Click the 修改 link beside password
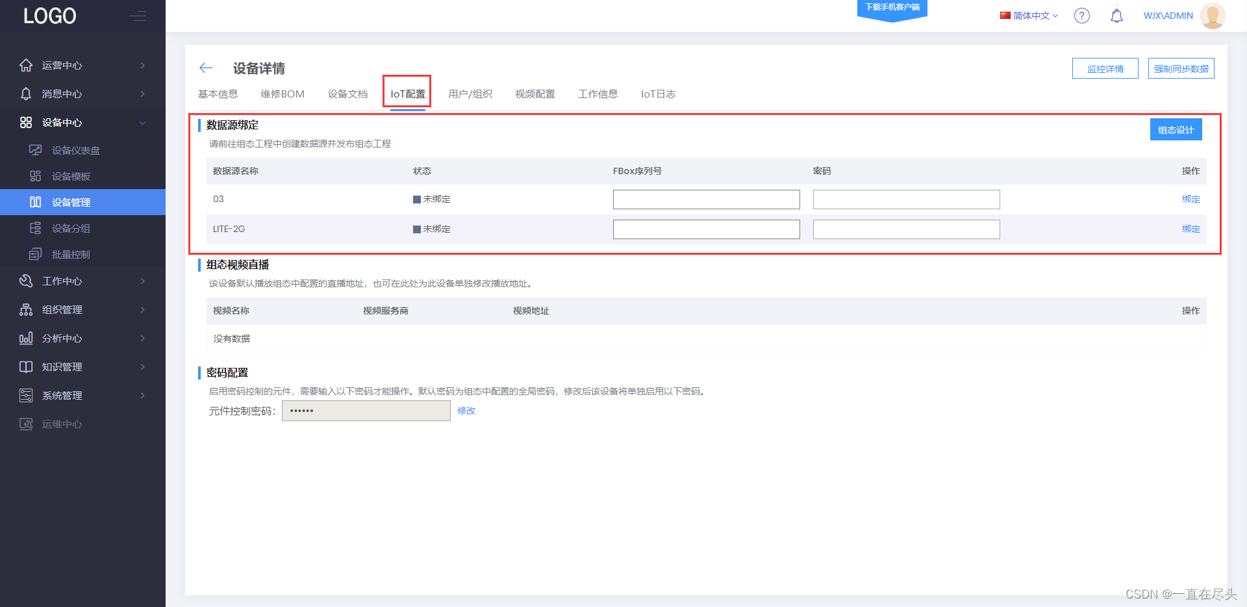Viewport: 1247px width, 607px height. 466,411
